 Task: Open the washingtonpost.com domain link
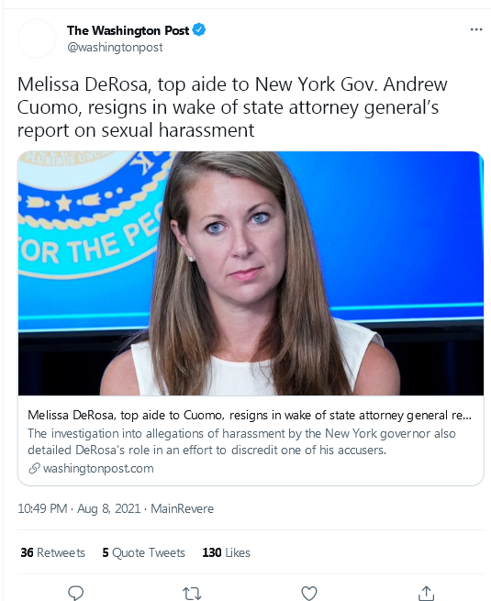click(98, 468)
